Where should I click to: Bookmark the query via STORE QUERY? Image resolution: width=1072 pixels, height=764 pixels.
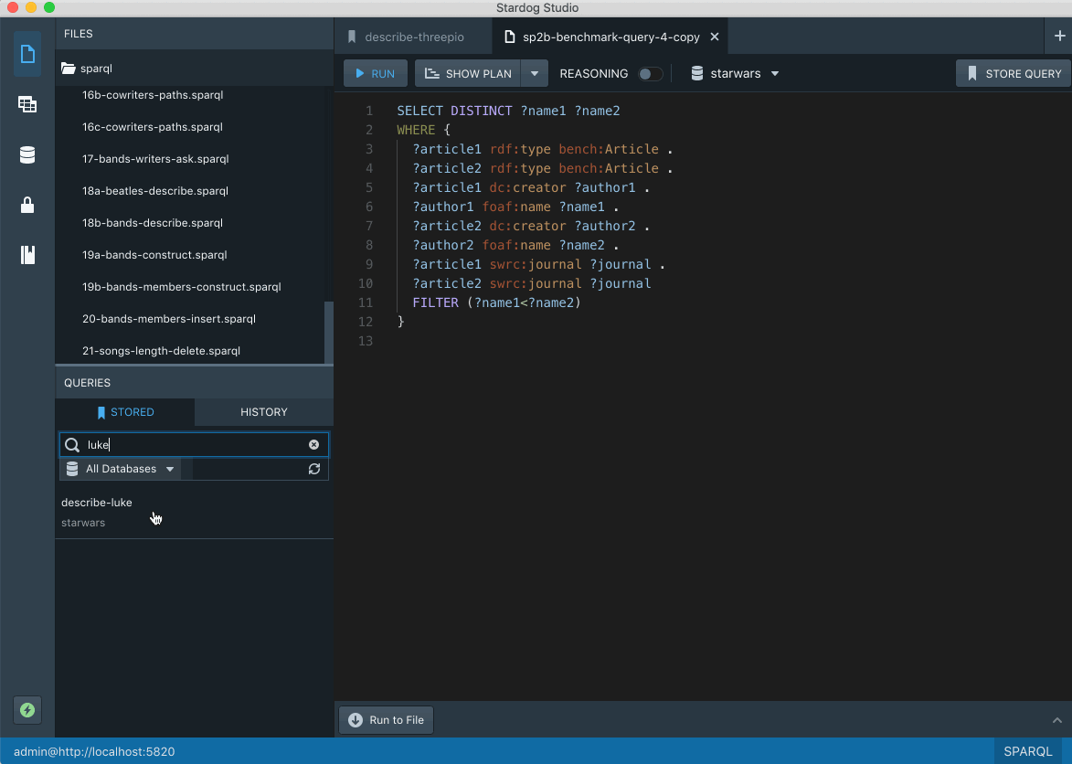tap(1012, 73)
